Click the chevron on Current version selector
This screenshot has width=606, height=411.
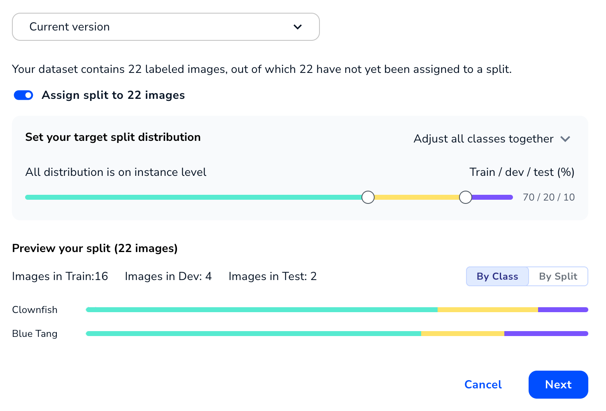coord(297,27)
